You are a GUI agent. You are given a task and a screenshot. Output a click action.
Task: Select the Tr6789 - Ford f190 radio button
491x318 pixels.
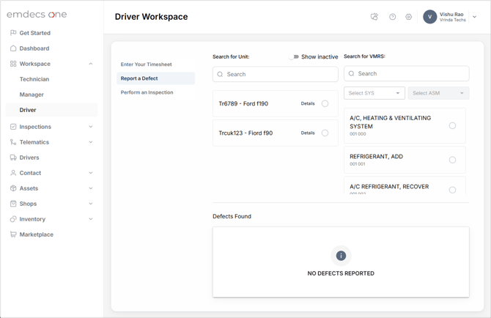click(x=325, y=103)
